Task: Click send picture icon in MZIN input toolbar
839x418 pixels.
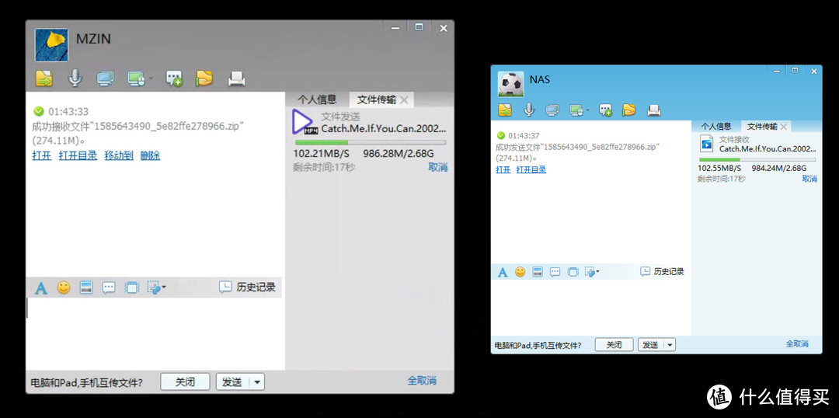Action: [x=86, y=287]
